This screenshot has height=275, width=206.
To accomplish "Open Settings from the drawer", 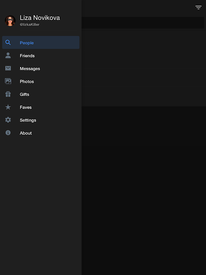I will click(41, 120).
